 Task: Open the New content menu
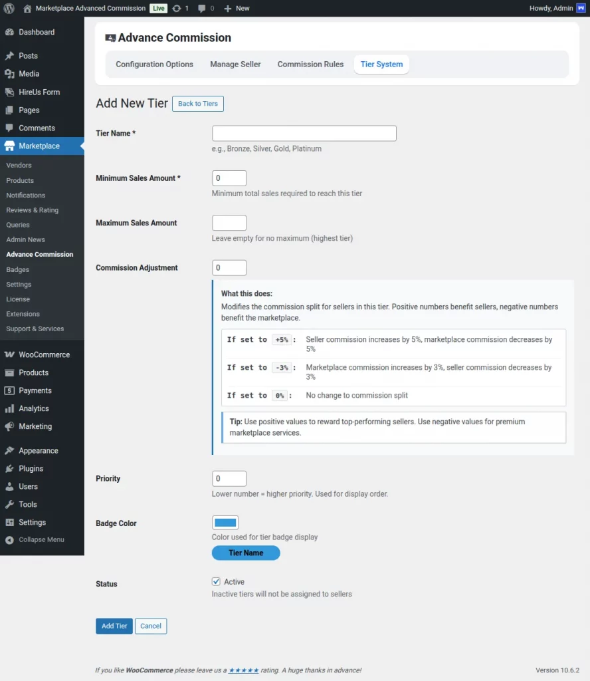tap(237, 8)
